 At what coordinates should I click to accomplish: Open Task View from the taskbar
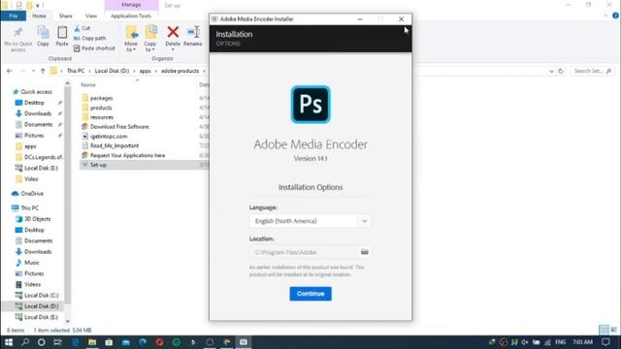(x=58, y=342)
